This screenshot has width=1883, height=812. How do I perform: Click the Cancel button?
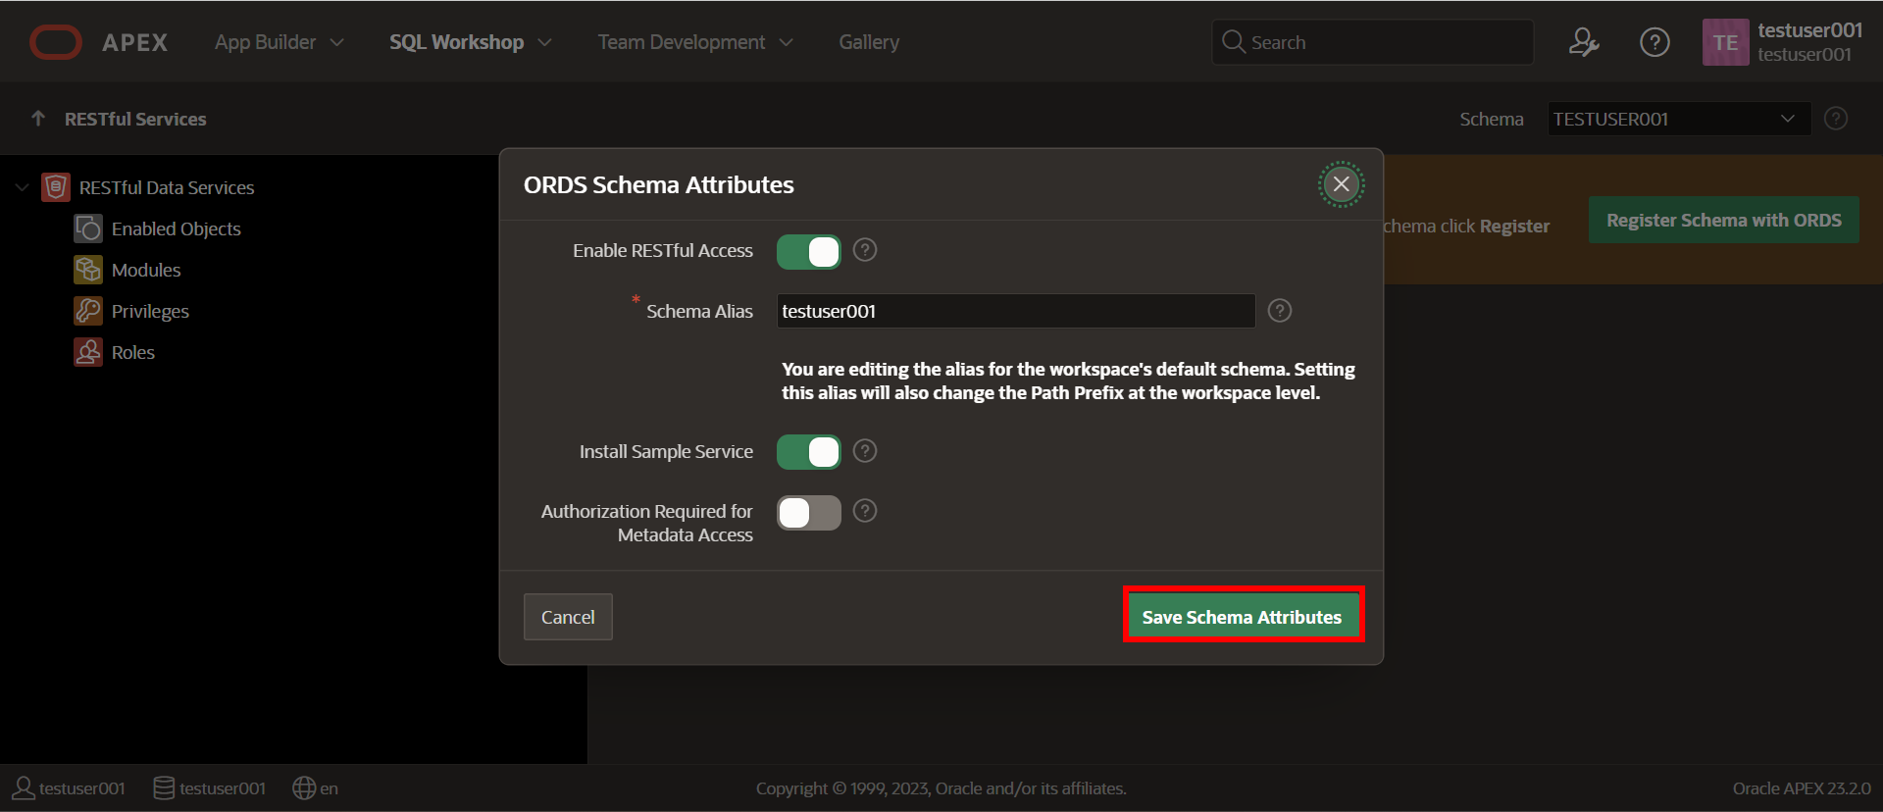(568, 617)
